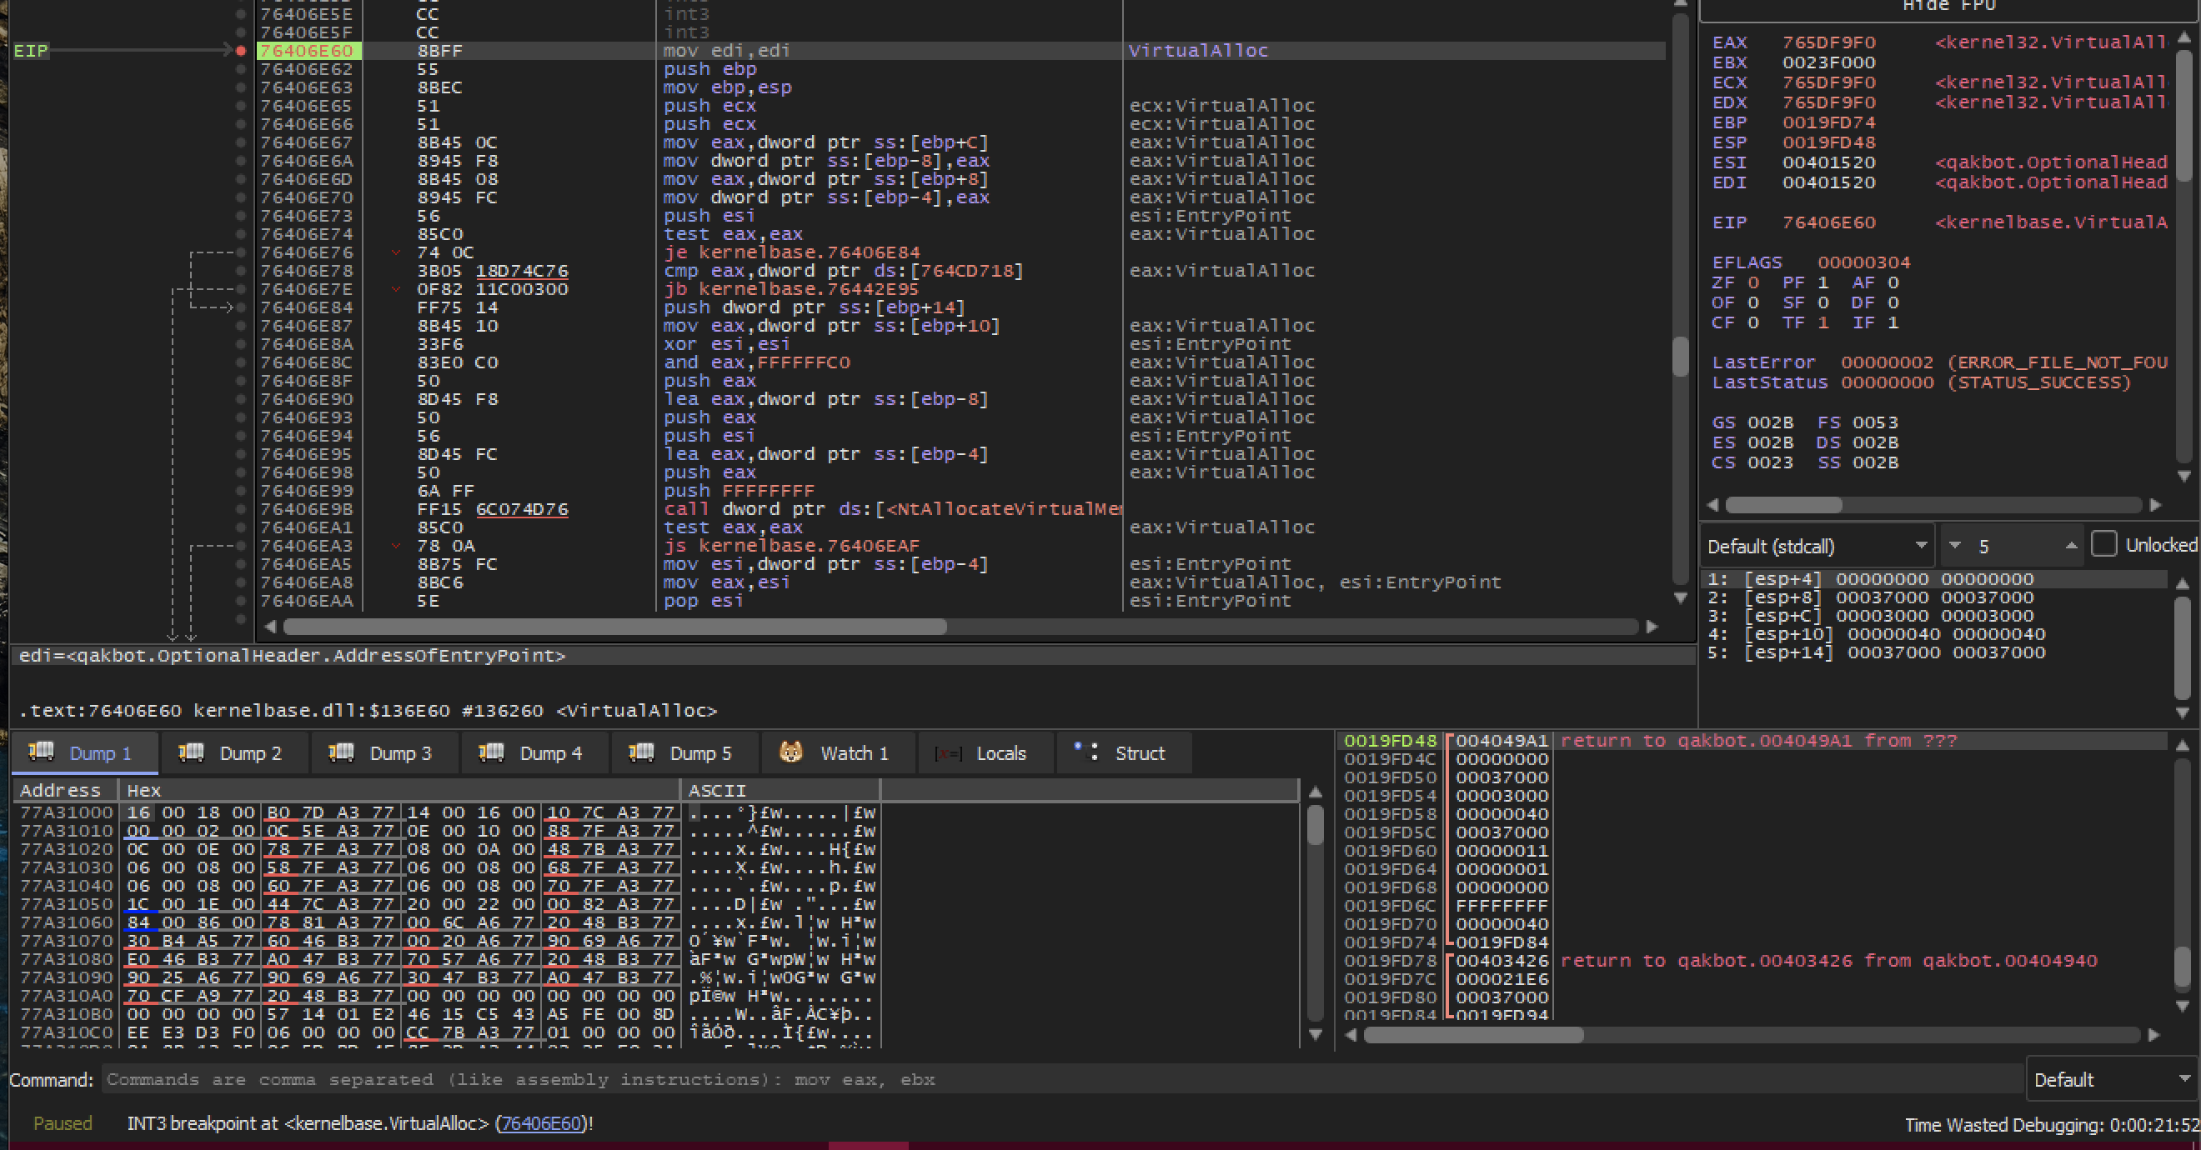
Task: Click stack pane scroll-right arrow
Action: 2153,1035
